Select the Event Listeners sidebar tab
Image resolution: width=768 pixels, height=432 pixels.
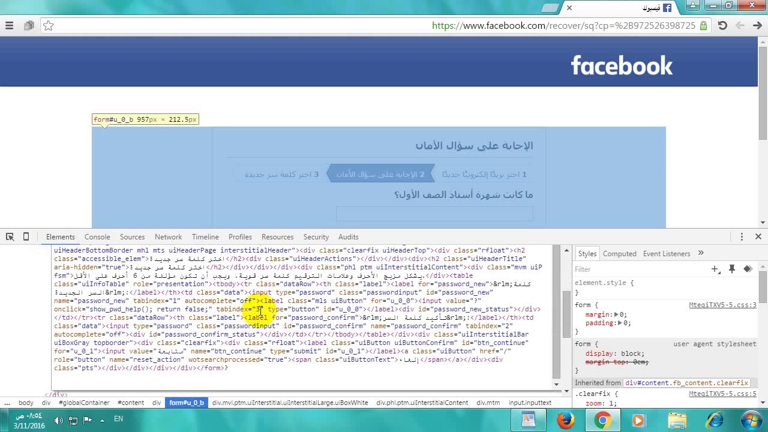click(667, 253)
